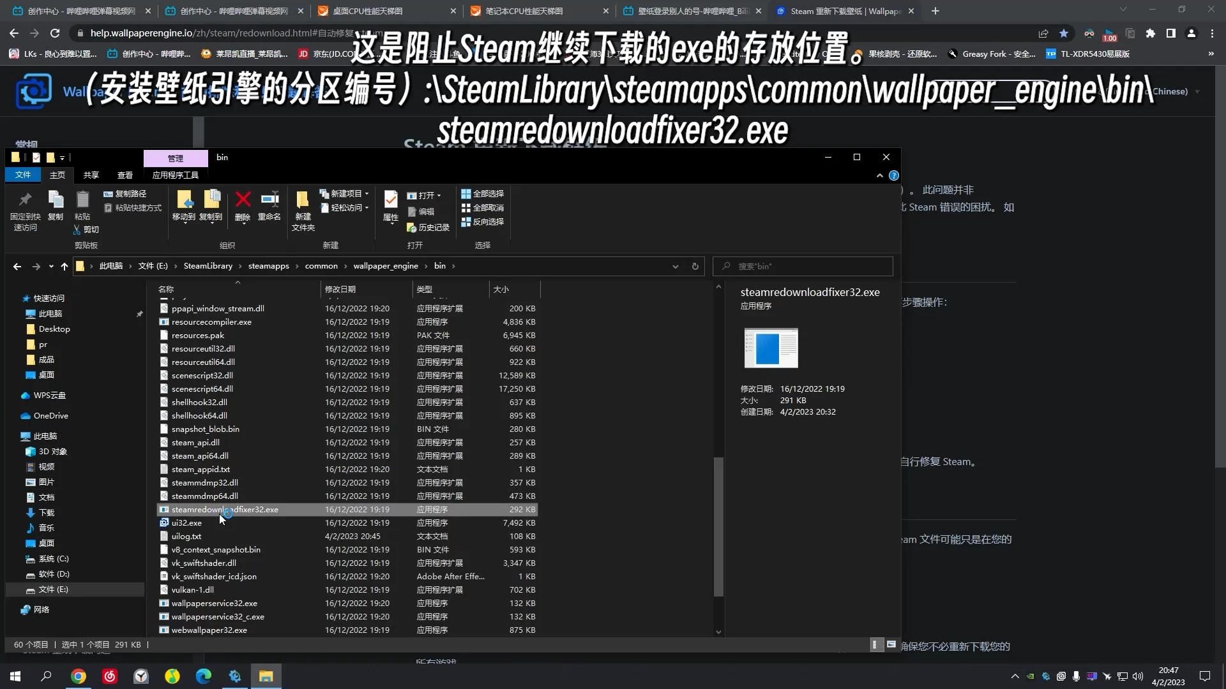Screen dimensions: 1226x689
Task: Click the Delete (删除) ribbon icon
Action: [x=243, y=206]
